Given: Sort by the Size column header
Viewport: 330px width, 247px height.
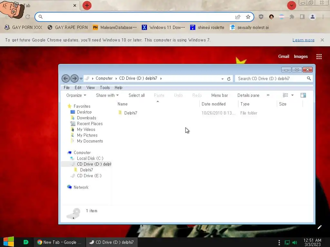Looking at the screenshot, I should 290,104.
